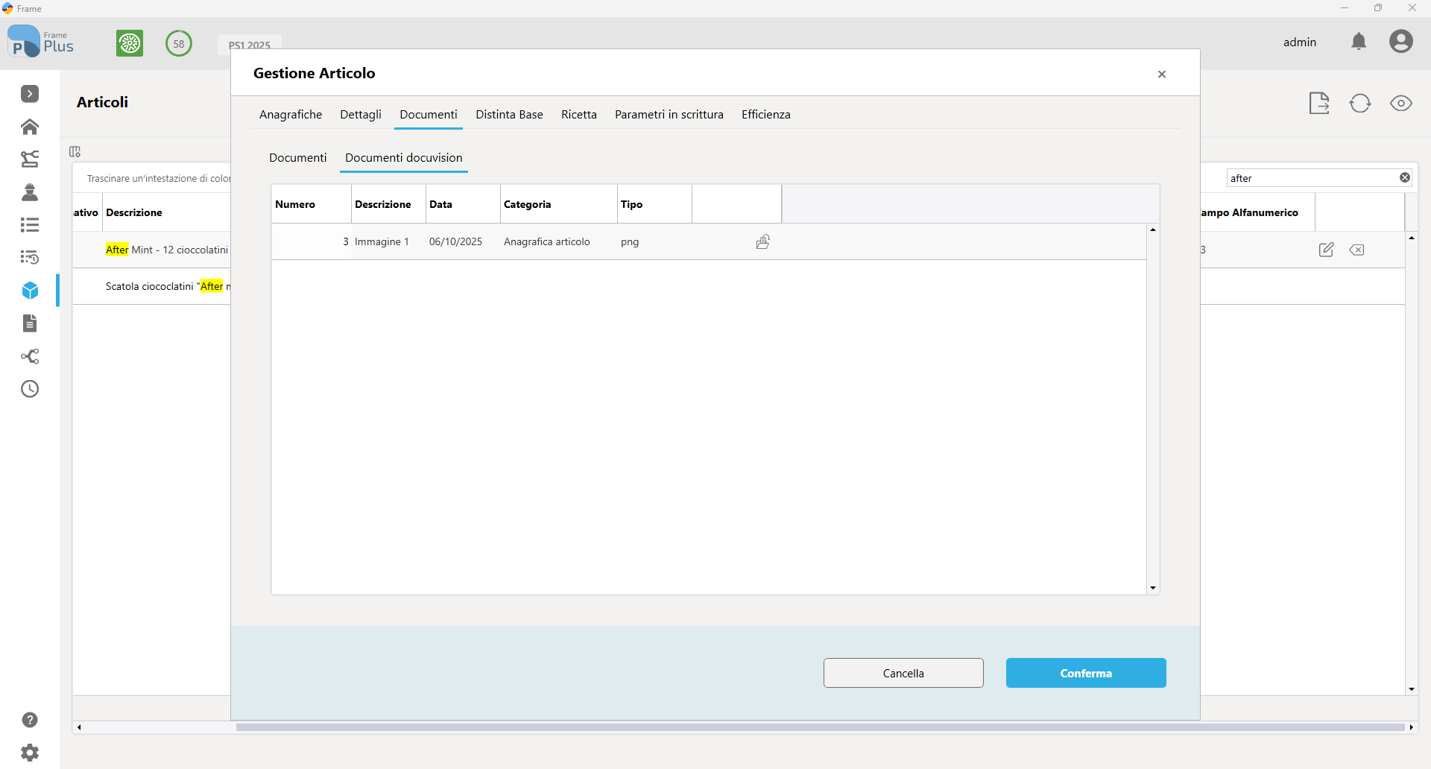The height and width of the screenshot is (769, 1431).
Task: Open the lock icon for Immagine 1 document
Action: [x=763, y=241]
